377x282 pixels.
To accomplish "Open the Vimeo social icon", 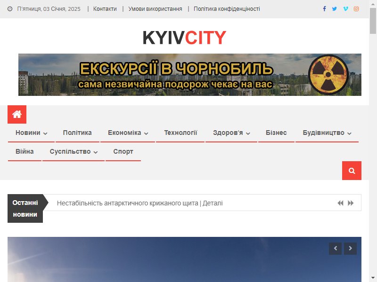I will [x=345, y=9].
